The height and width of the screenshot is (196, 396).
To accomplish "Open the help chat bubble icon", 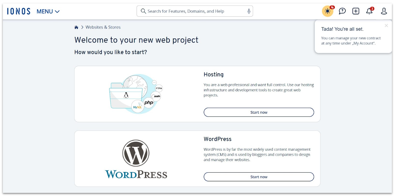I will [342, 11].
